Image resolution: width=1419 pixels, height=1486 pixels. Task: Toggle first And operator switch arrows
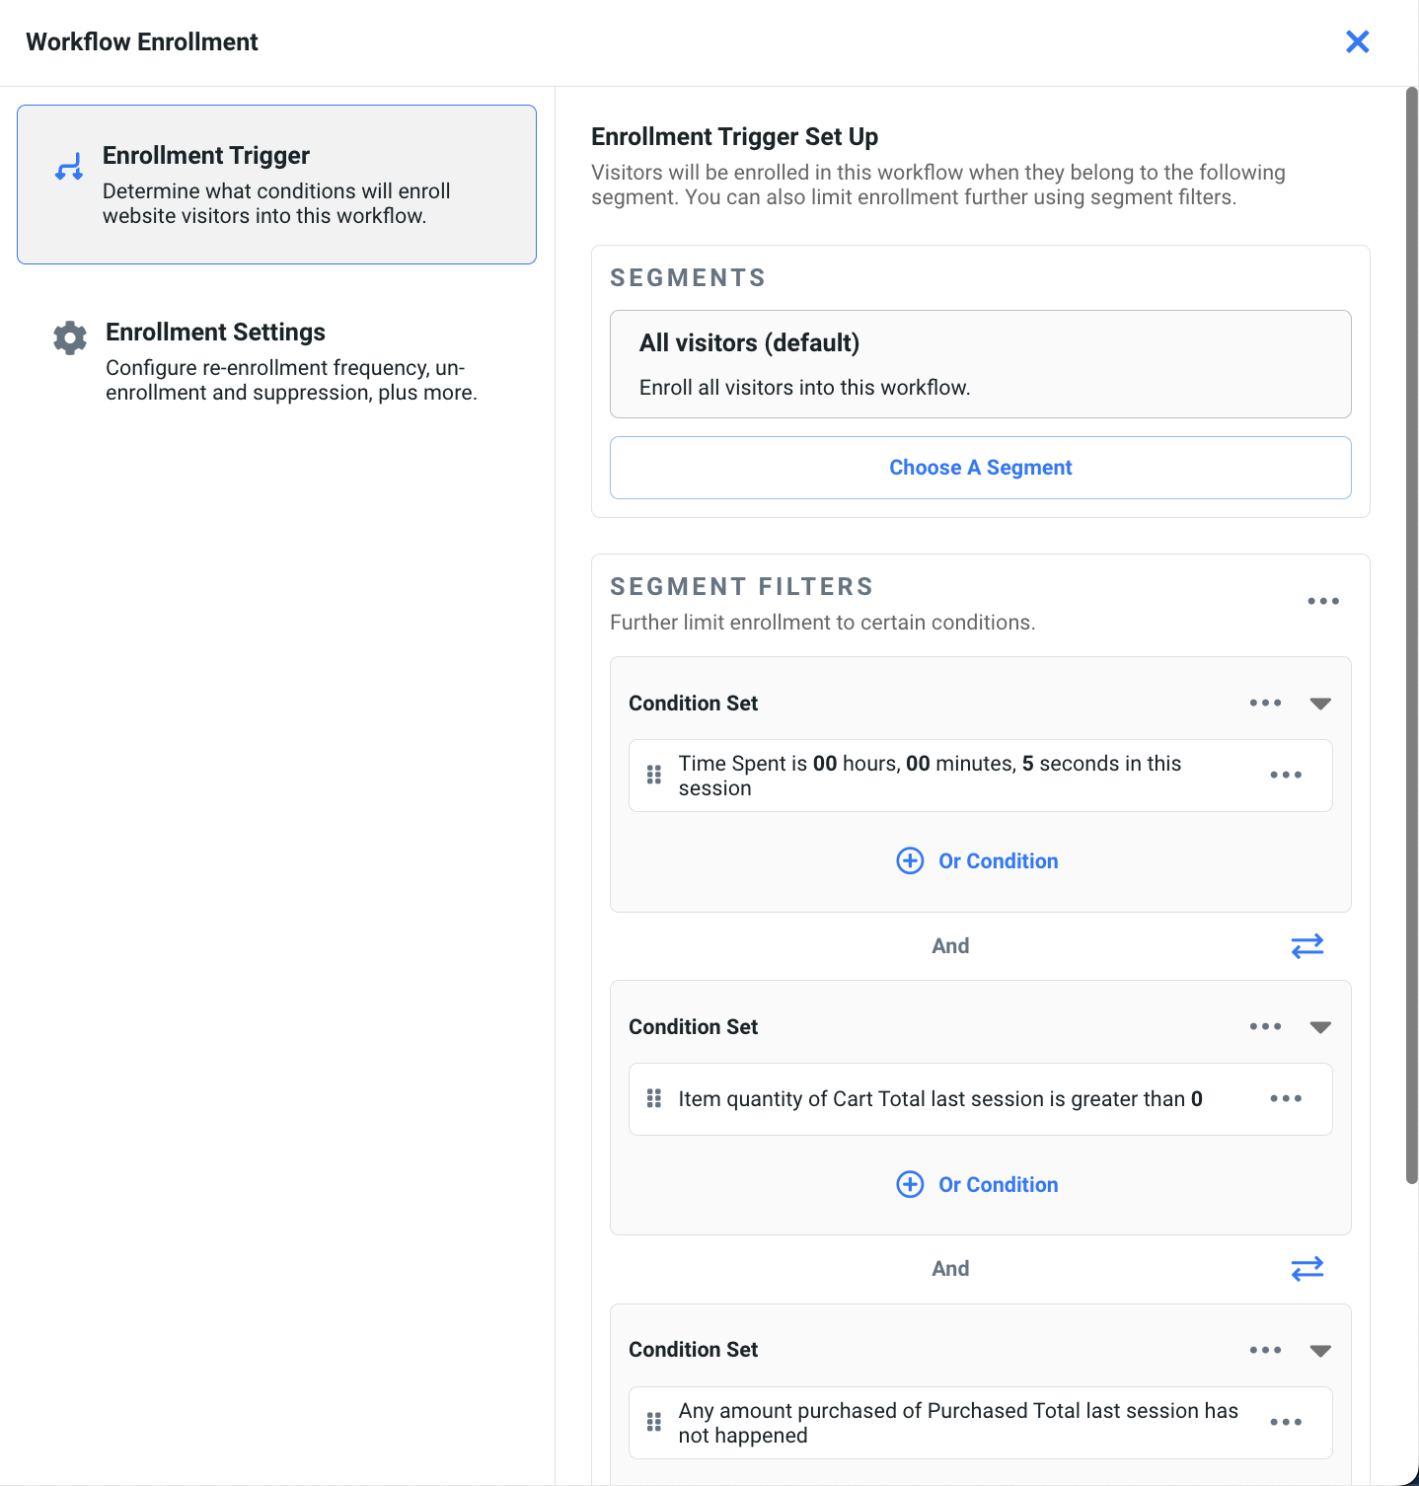[x=1307, y=946]
